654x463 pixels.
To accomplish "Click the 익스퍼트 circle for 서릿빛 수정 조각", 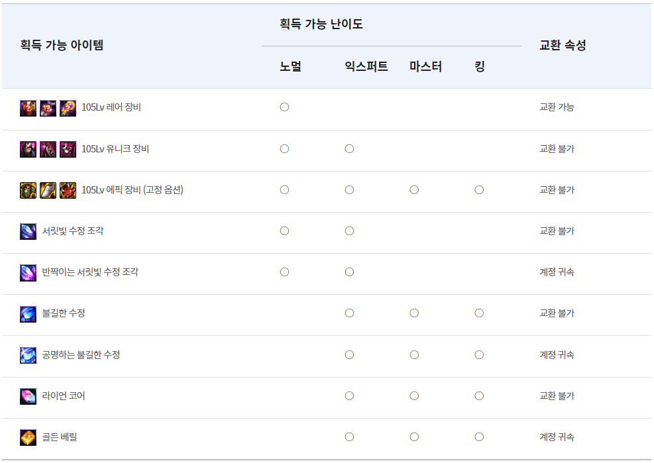I will click(349, 231).
